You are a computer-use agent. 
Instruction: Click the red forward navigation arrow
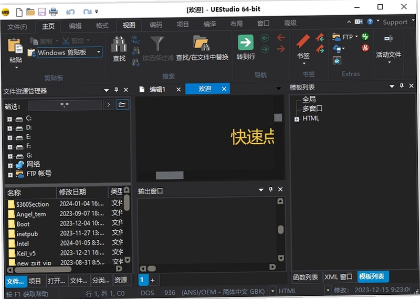pyautogui.click(x=281, y=49)
